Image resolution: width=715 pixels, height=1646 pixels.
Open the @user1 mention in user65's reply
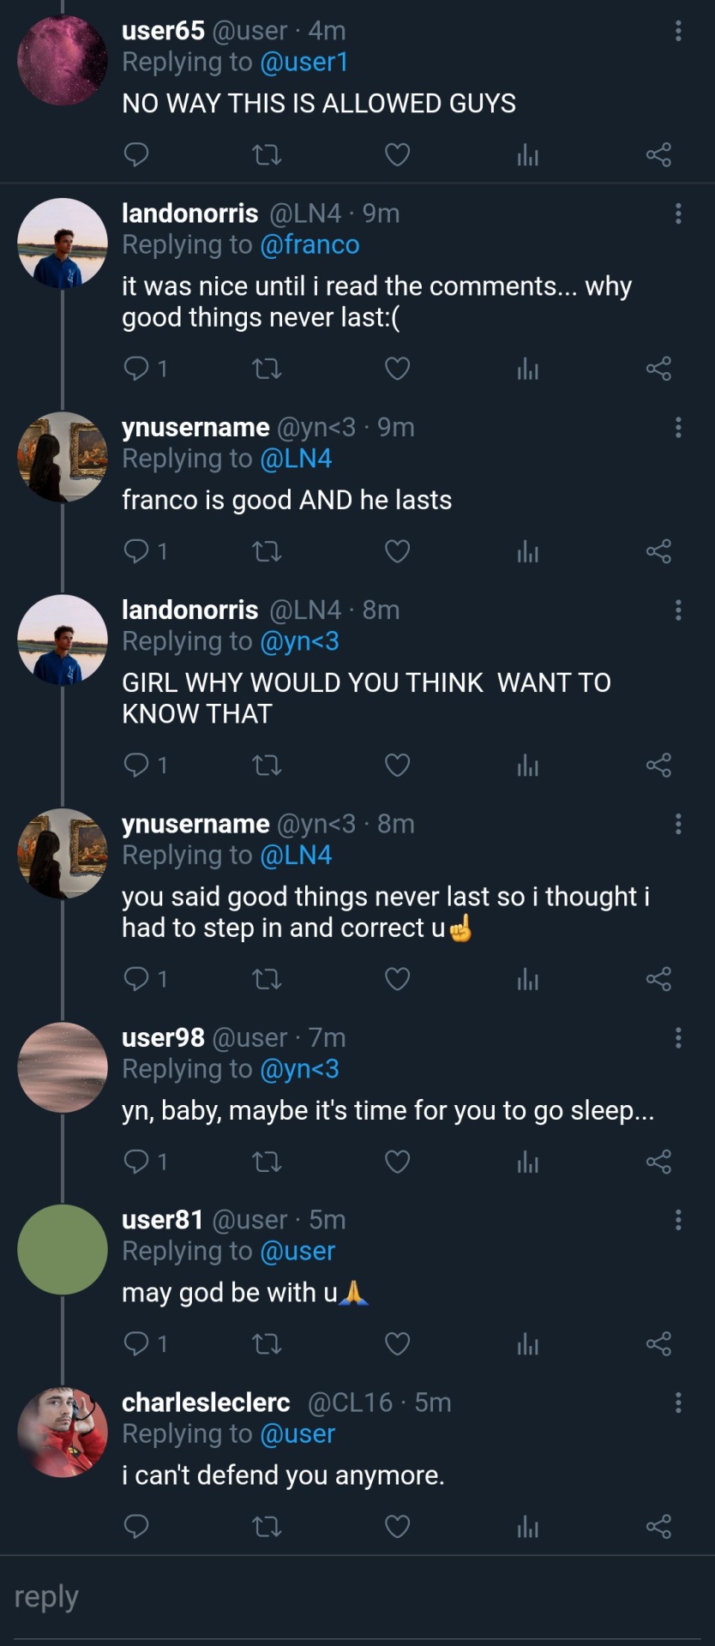[x=303, y=63]
